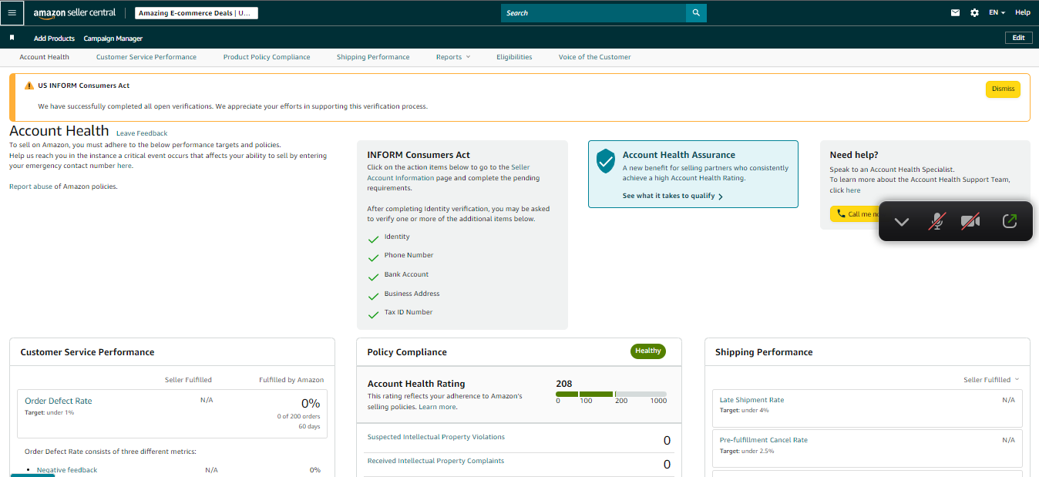This screenshot has width=1039, height=477.
Task: Click the Account Health Rating progress bar
Action: click(611, 394)
